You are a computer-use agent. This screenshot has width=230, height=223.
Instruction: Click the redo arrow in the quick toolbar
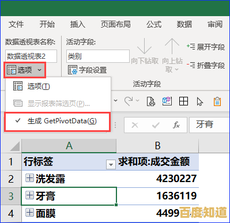click(x=129, y=101)
